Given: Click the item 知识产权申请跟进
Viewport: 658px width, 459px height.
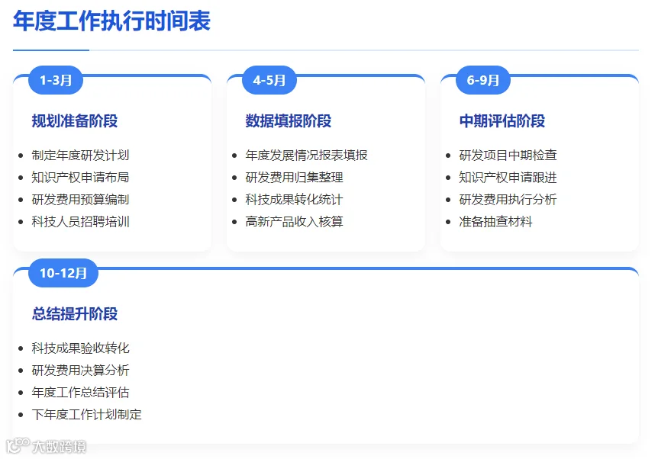Looking at the screenshot, I should (508, 178).
